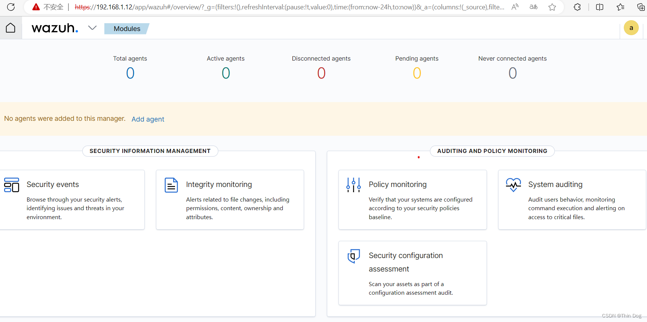Click 'Audit users behavior' description
The image size is (647, 322).
[x=576, y=208]
